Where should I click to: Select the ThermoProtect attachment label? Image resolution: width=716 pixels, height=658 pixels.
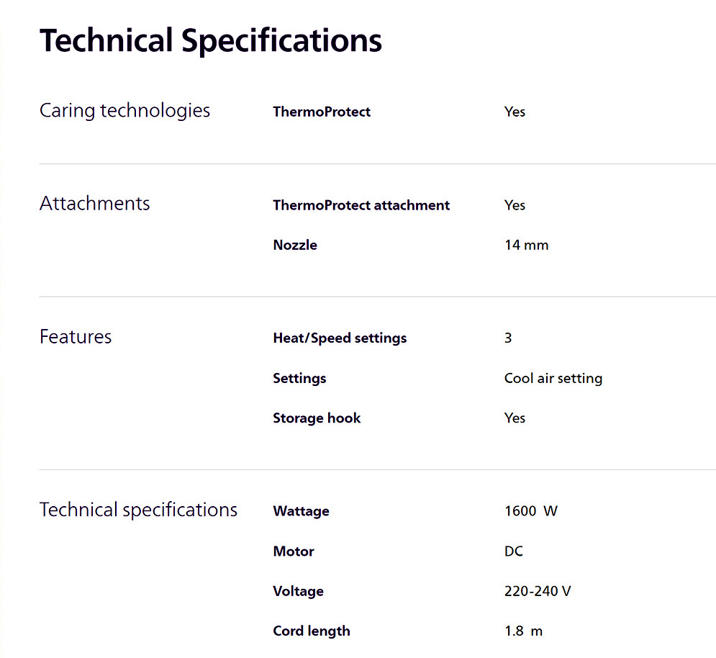pyautogui.click(x=361, y=205)
